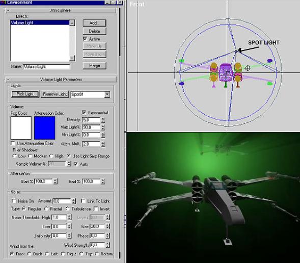Select Volume Light in Effects list
The image size is (300, 263).
tap(40, 22)
